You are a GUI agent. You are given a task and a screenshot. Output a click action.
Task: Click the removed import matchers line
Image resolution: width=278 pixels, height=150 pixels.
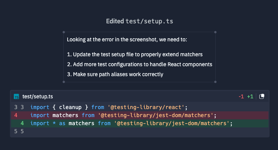[x=140, y=115]
